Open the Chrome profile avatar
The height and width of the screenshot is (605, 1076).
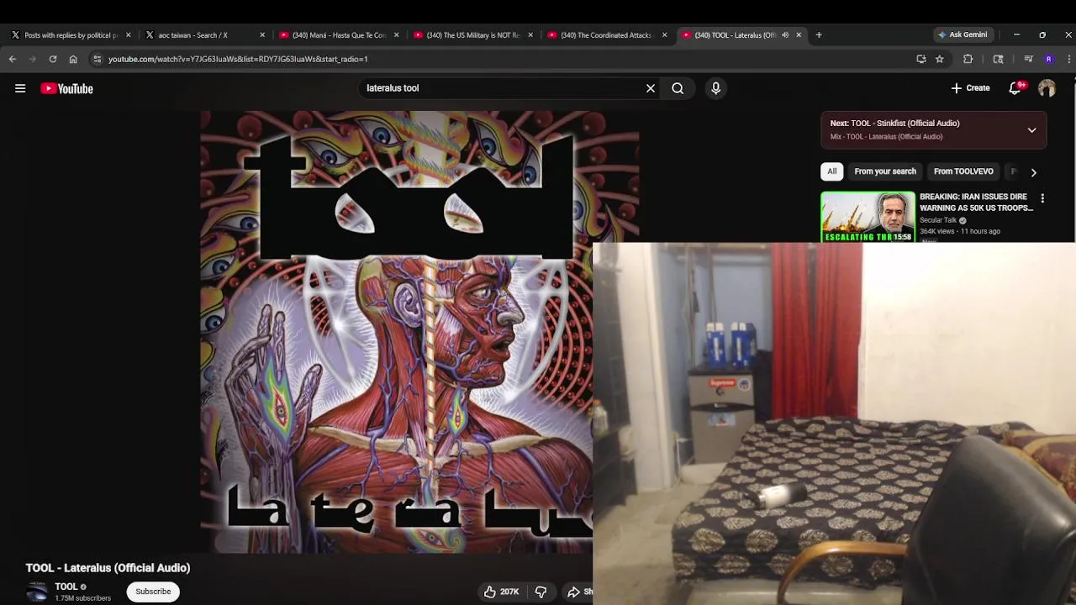[1048, 59]
